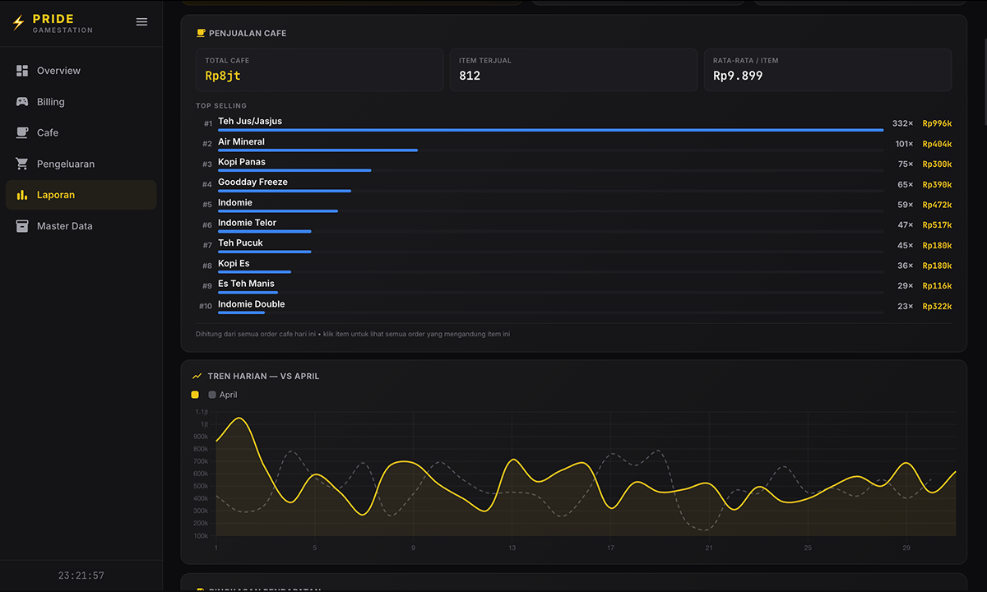Select the Indomie Double item
The height and width of the screenshot is (592, 987).
(574, 306)
